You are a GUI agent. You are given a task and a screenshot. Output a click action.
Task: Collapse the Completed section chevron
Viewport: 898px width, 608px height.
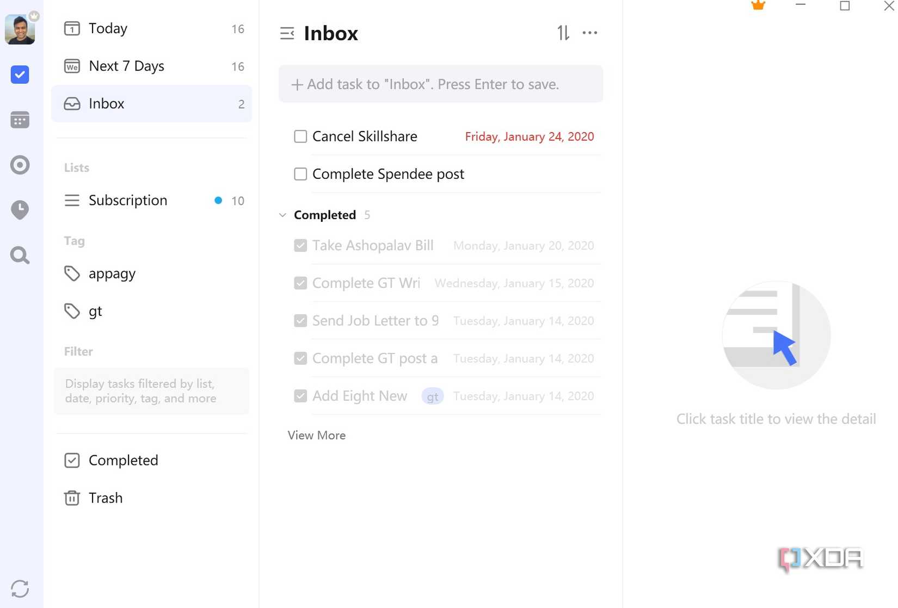(282, 215)
